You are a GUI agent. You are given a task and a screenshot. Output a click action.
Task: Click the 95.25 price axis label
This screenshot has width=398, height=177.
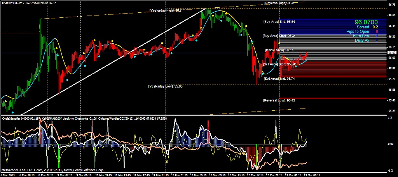[x=392, y=111]
